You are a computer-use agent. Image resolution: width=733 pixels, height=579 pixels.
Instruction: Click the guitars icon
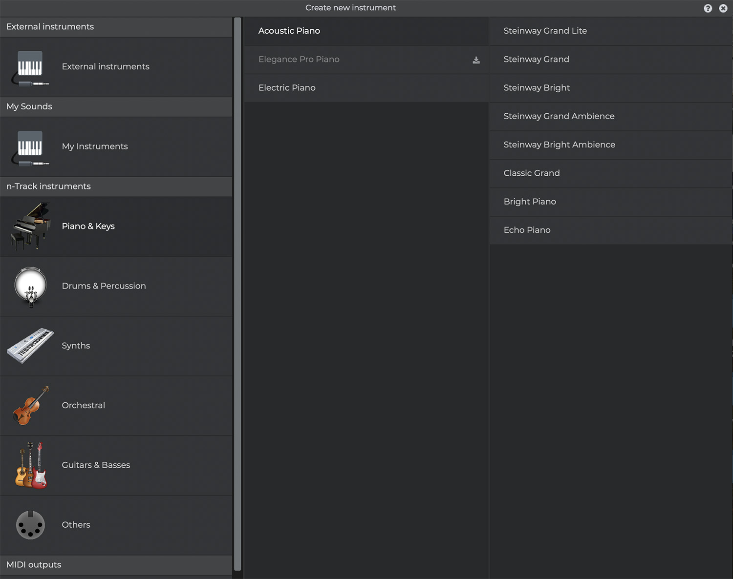[x=30, y=465]
